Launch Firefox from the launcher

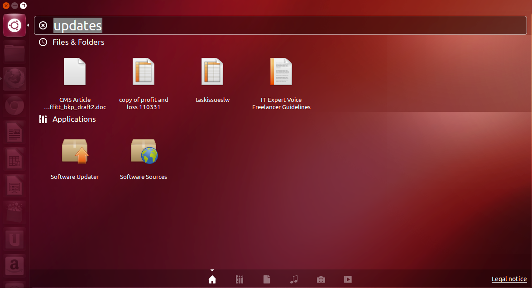(14, 79)
